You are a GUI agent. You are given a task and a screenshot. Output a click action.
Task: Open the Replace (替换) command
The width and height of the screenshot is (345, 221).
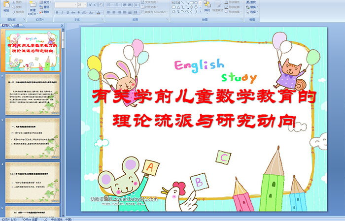(x=252, y=7)
